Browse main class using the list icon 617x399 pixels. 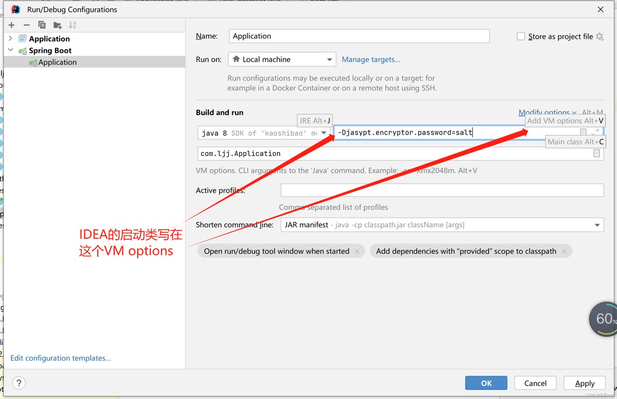[x=596, y=154]
